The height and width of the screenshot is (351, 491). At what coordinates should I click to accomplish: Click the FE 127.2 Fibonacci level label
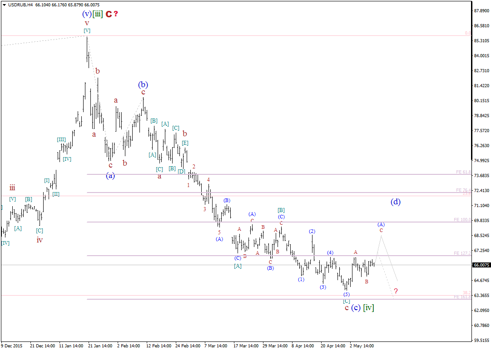pyautogui.click(x=462, y=253)
